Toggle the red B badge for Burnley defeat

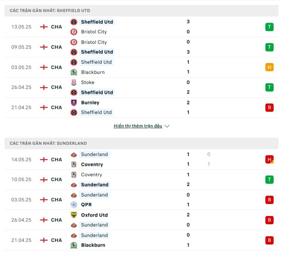[270, 107]
